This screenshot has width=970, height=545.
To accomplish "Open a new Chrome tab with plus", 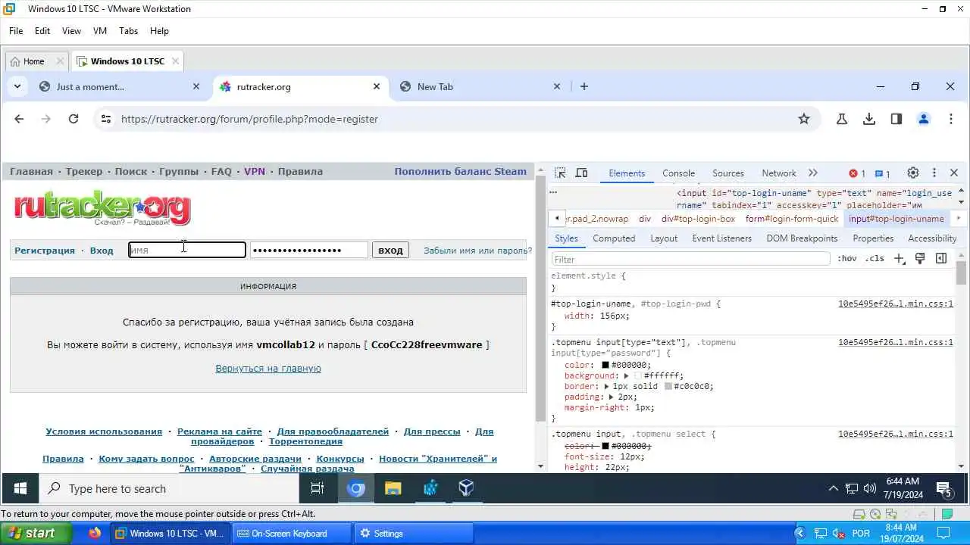I will click(584, 86).
